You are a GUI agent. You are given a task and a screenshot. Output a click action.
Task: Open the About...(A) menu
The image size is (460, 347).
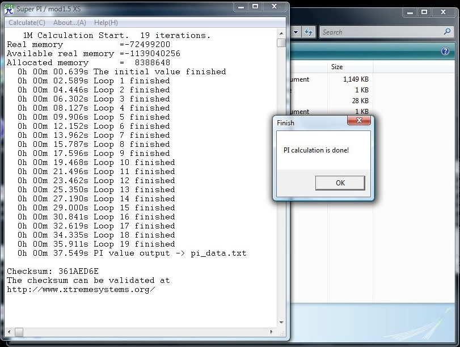click(x=70, y=23)
